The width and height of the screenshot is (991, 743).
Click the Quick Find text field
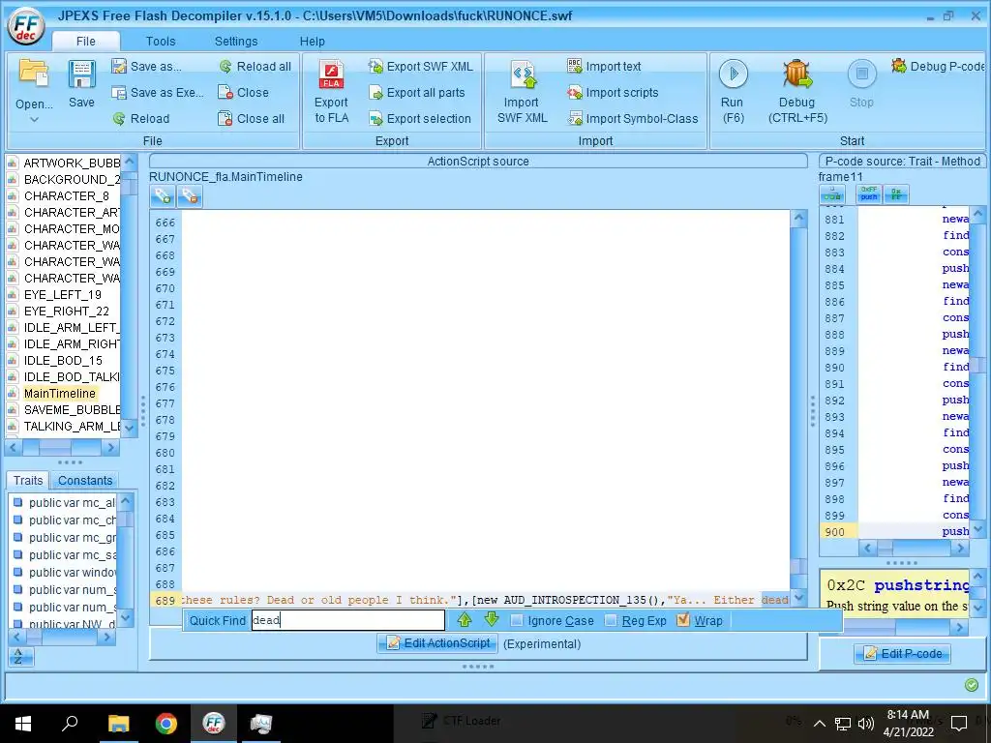348,620
